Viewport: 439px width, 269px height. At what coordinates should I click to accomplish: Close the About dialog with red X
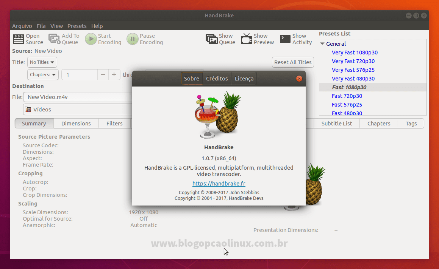[299, 79]
